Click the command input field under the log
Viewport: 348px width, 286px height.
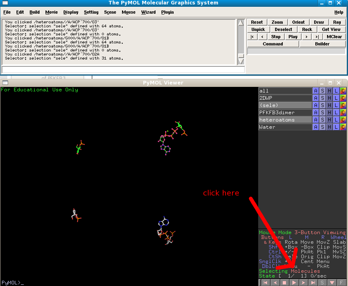point(123,70)
